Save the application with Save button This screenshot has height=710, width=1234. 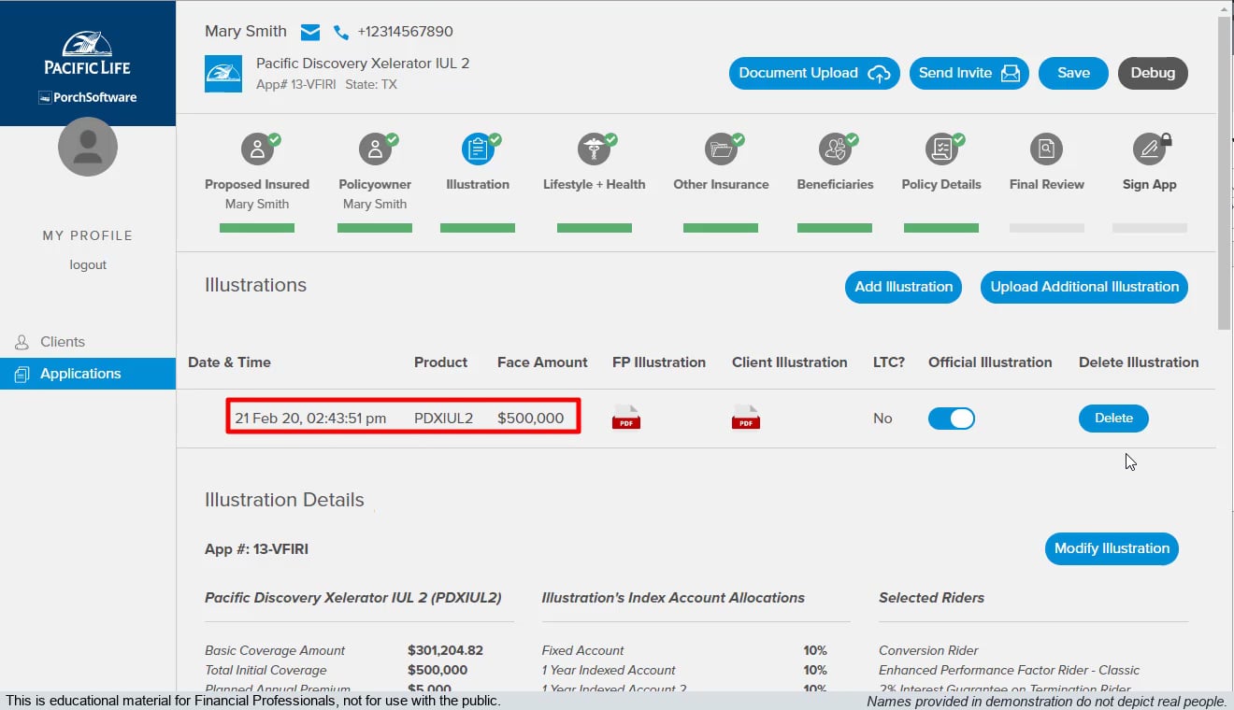[x=1073, y=73]
